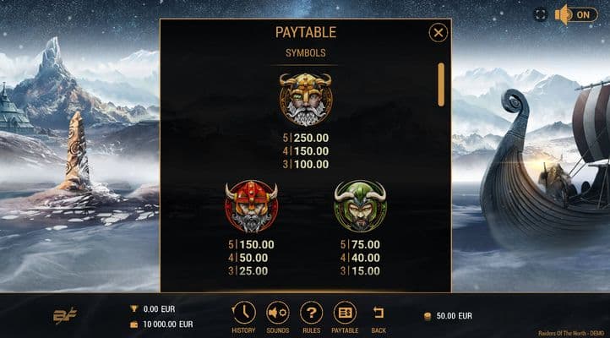Select the red Viking symbol
610x338 pixels.
(x=251, y=206)
